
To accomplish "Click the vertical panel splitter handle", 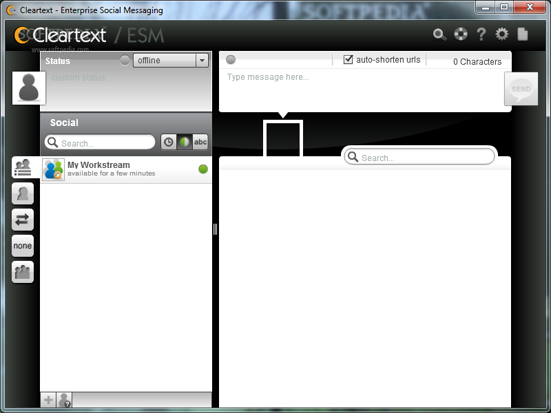I will point(215,229).
